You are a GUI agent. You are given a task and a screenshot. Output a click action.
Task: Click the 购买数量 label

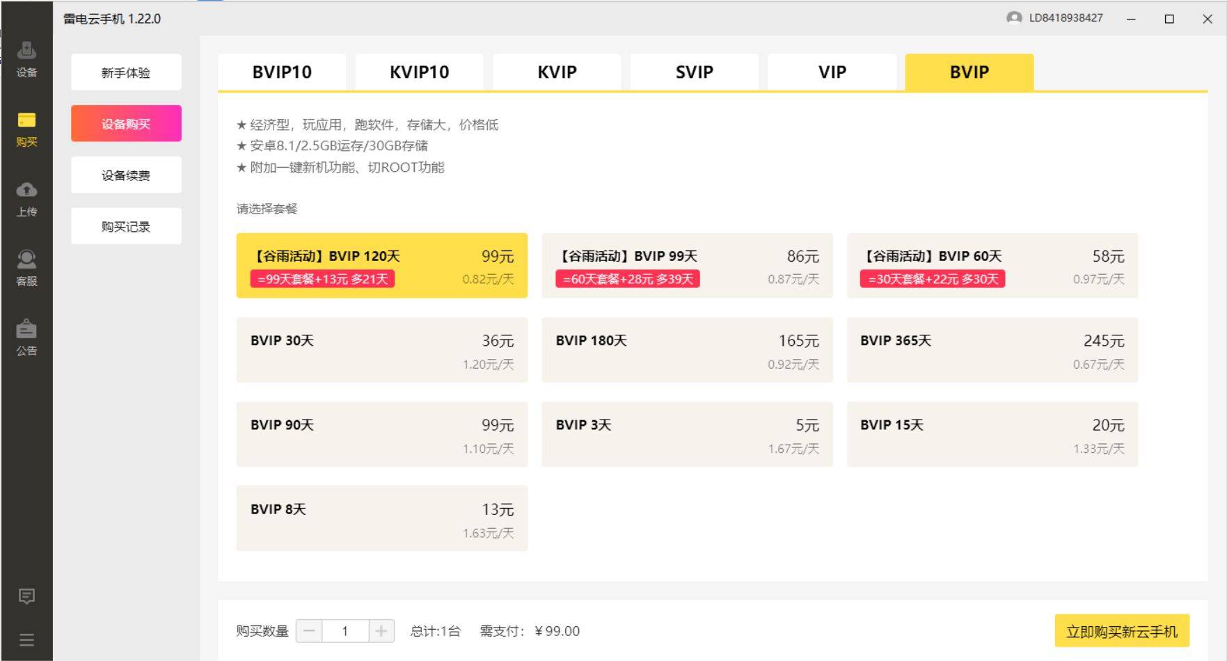[x=262, y=631]
